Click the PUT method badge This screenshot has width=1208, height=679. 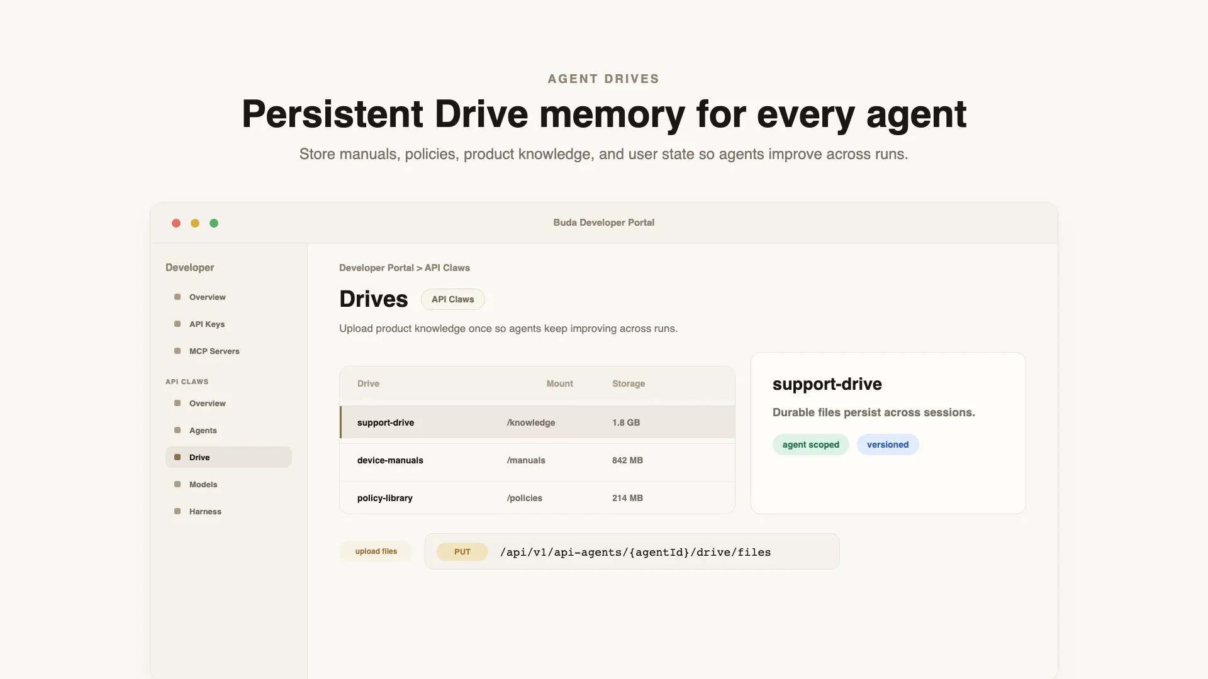click(x=462, y=552)
